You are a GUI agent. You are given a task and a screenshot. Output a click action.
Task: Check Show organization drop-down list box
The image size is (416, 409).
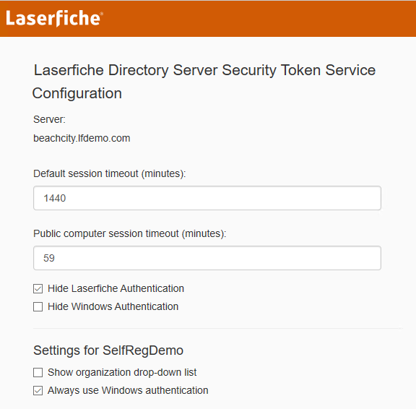coord(38,372)
